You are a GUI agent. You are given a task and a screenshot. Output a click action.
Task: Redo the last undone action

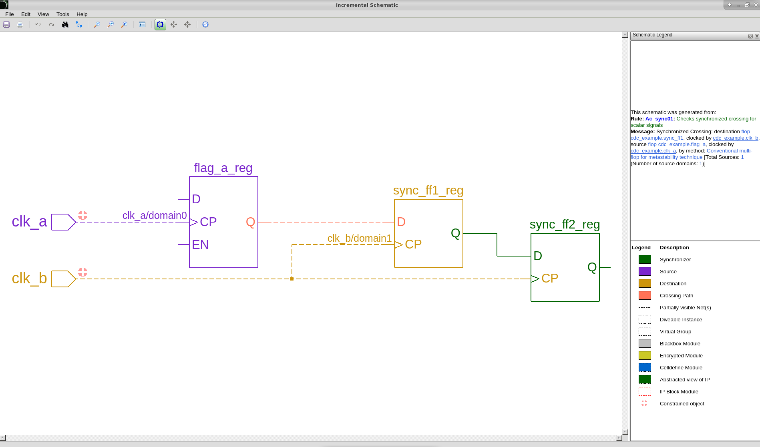click(x=52, y=24)
